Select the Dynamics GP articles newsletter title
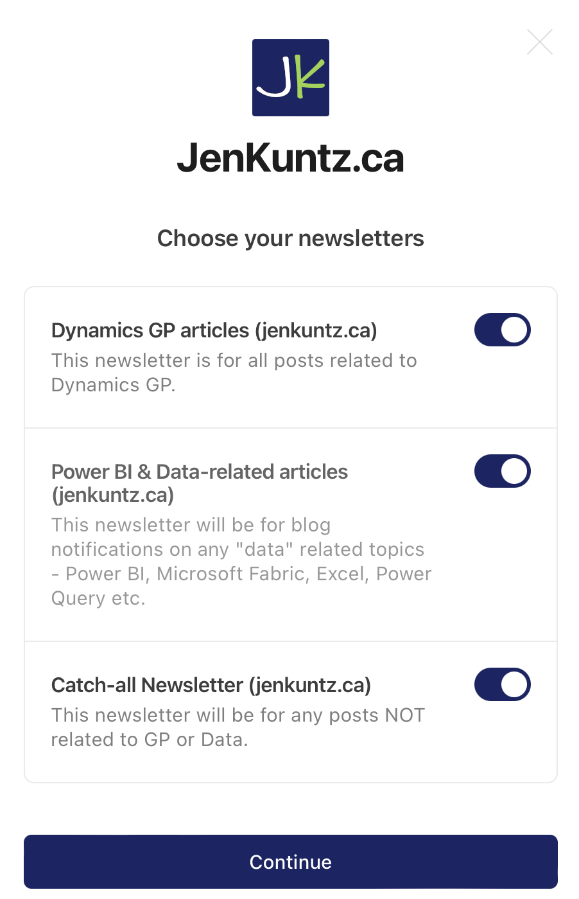Screen dimensions: 579x899 coord(214,330)
